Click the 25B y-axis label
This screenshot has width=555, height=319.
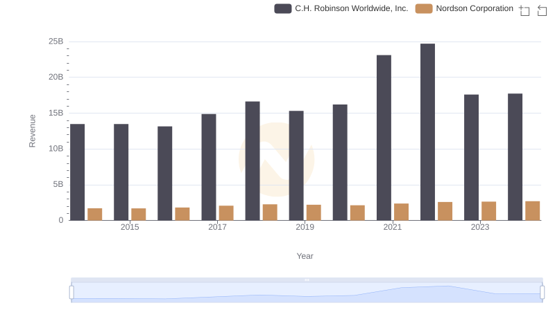(x=56, y=42)
